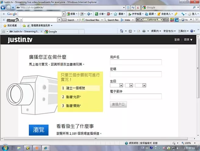The image size is (200, 151).
Task: Click the taskbar volume speaker icon
Action: click(178, 148)
